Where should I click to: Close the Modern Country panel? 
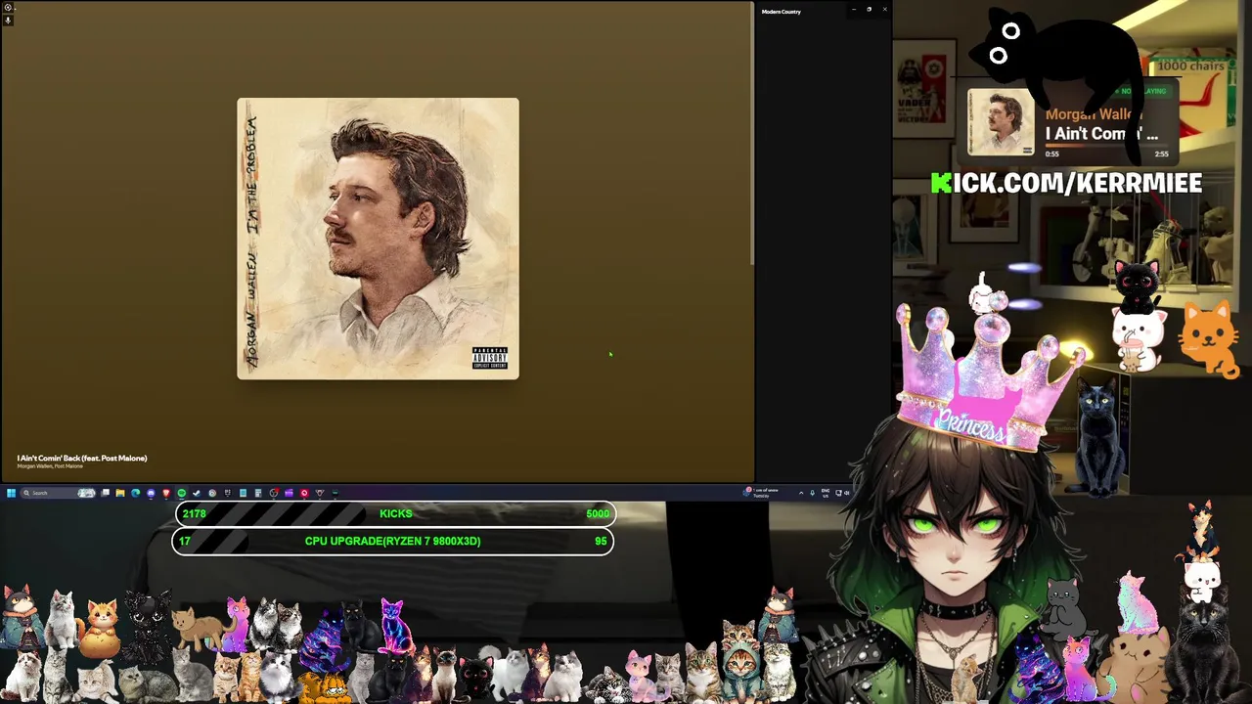[x=884, y=9]
